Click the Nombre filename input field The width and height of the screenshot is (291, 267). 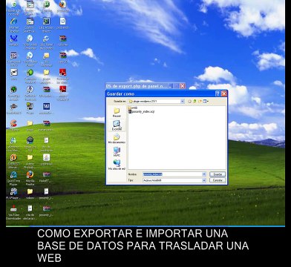pos(172,174)
